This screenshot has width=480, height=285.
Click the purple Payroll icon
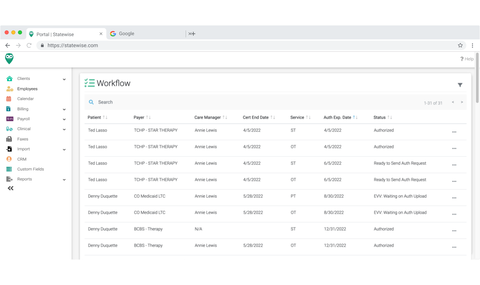pyautogui.click(x=10, y=119)
